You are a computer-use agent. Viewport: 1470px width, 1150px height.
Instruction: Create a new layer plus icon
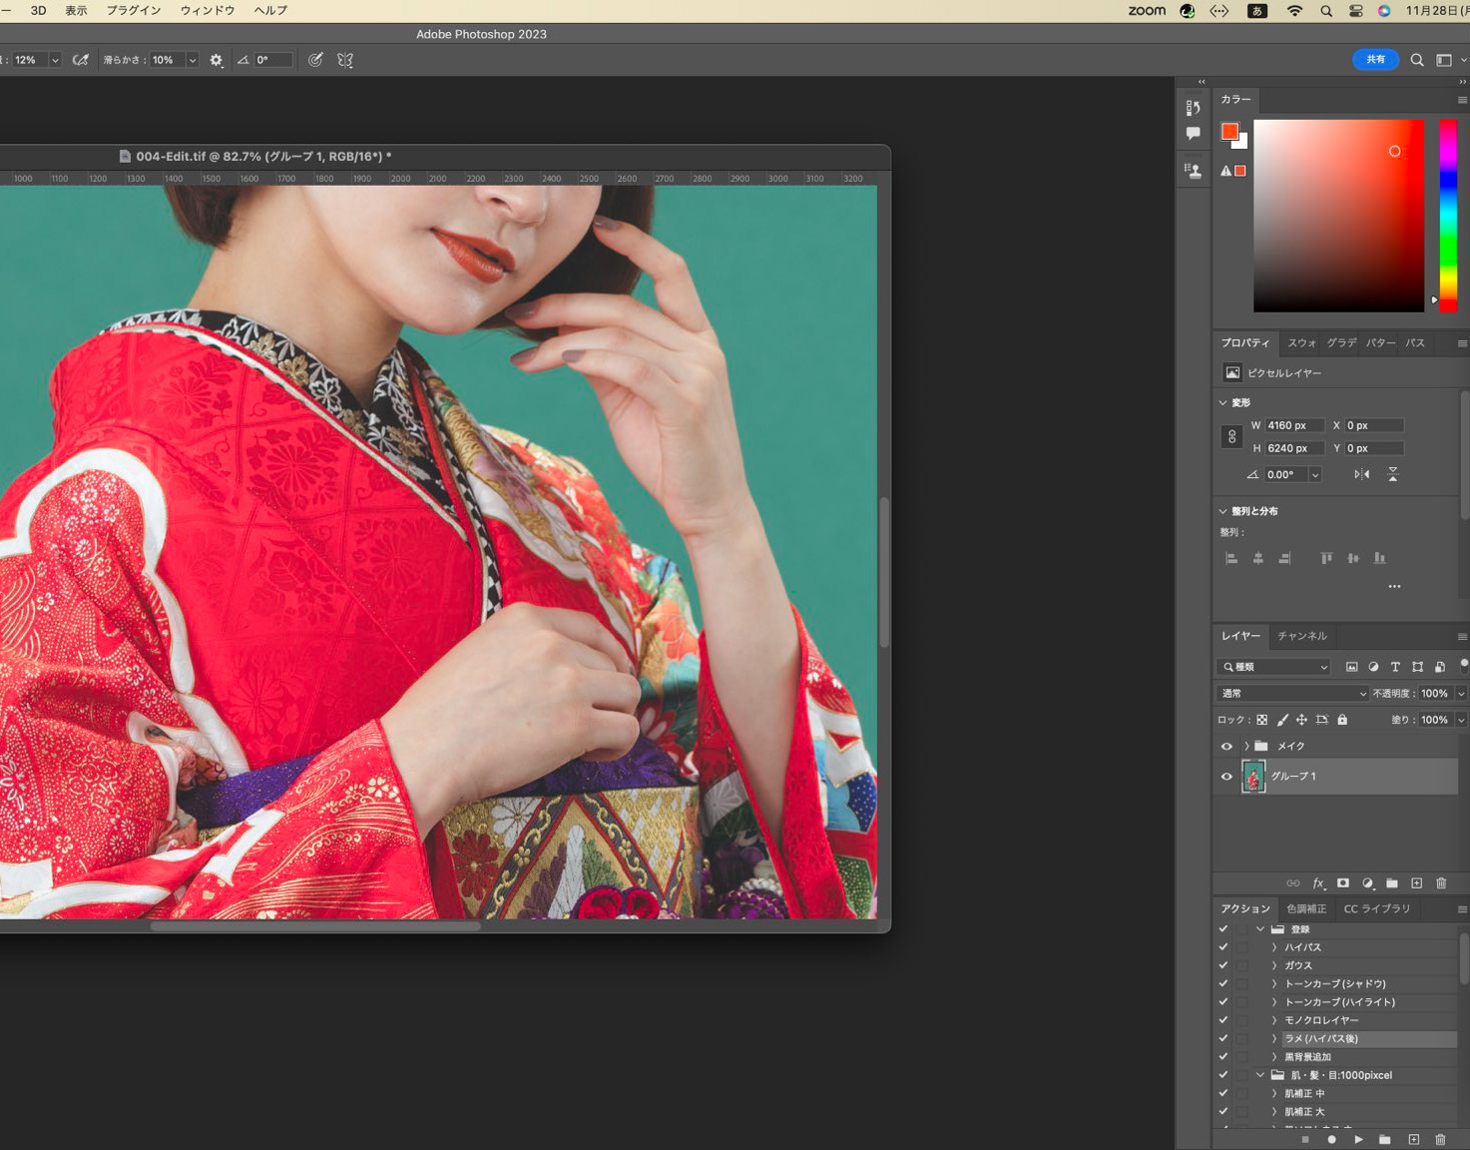point(1416,883)
